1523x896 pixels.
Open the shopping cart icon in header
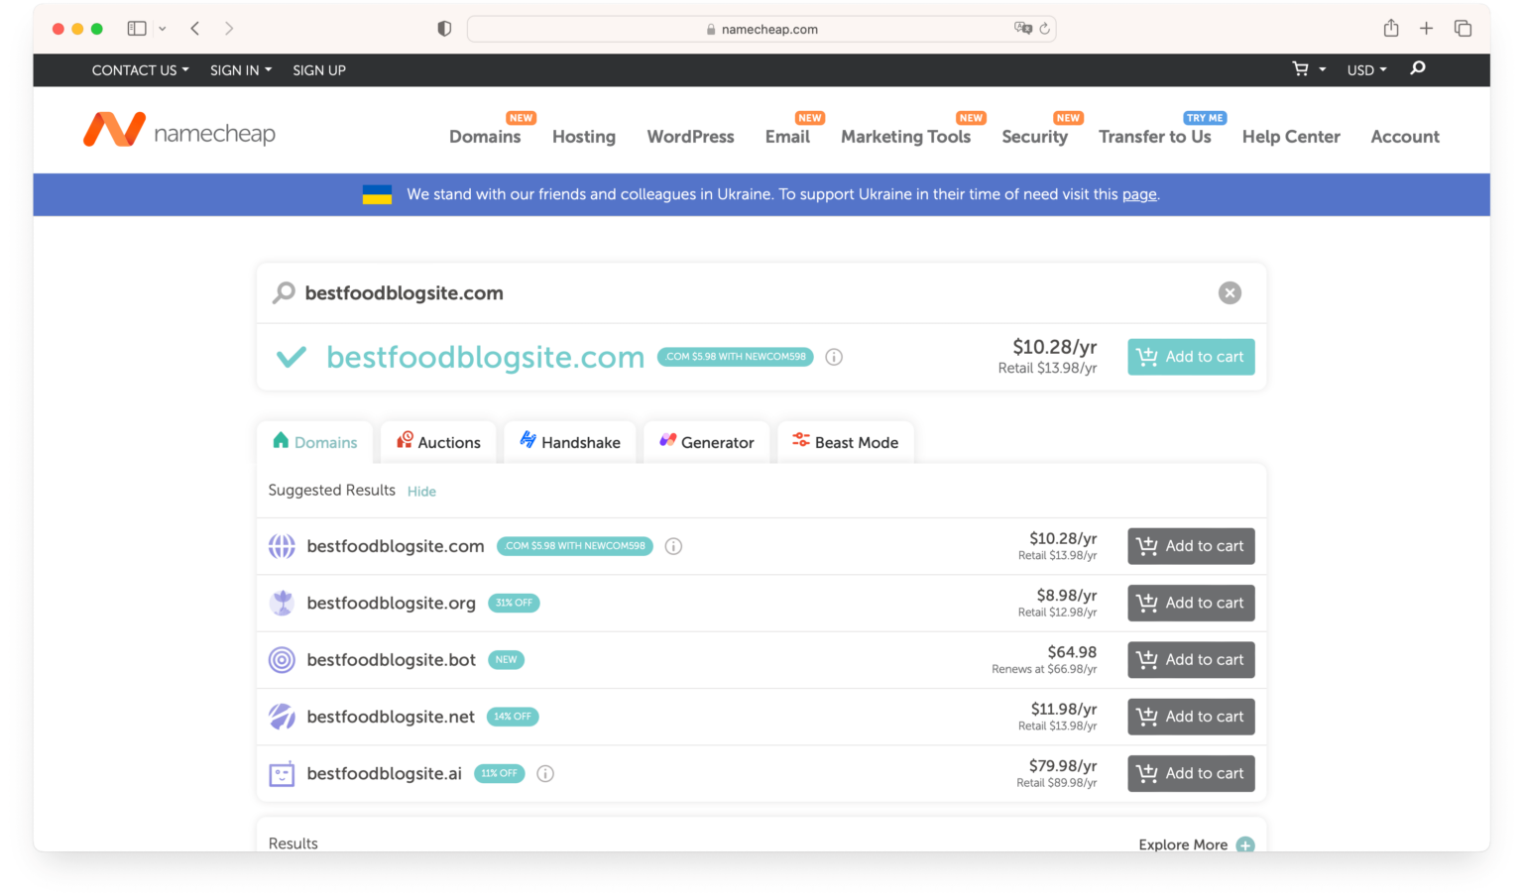pos(1300,69)
